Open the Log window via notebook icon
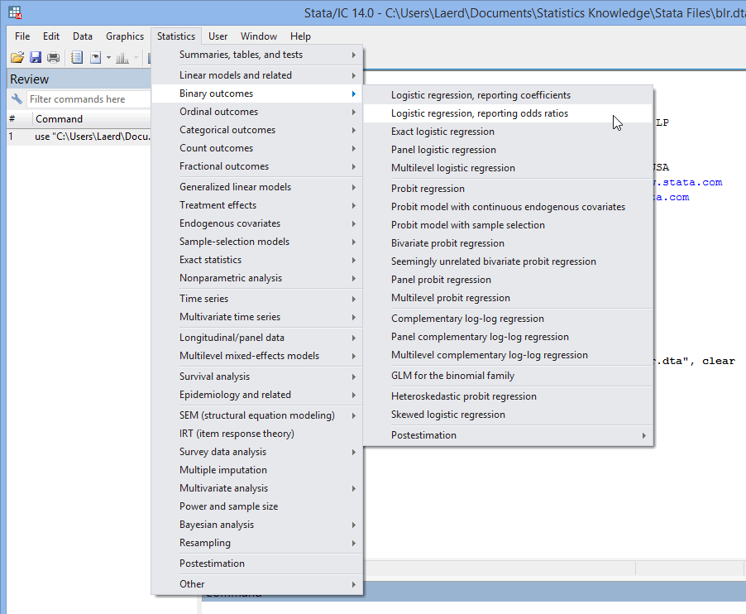Viewport: 746px width, 614px height. [x=76, y=56]
